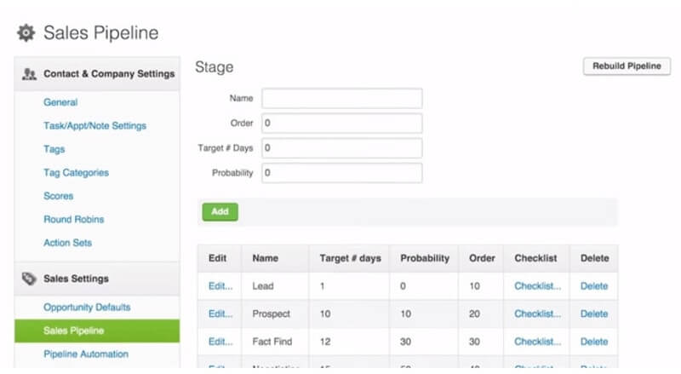Click the gear icon beside Sales Pipeline title
Viewport: 681px width, 374px height.
(x=26, y=33)
